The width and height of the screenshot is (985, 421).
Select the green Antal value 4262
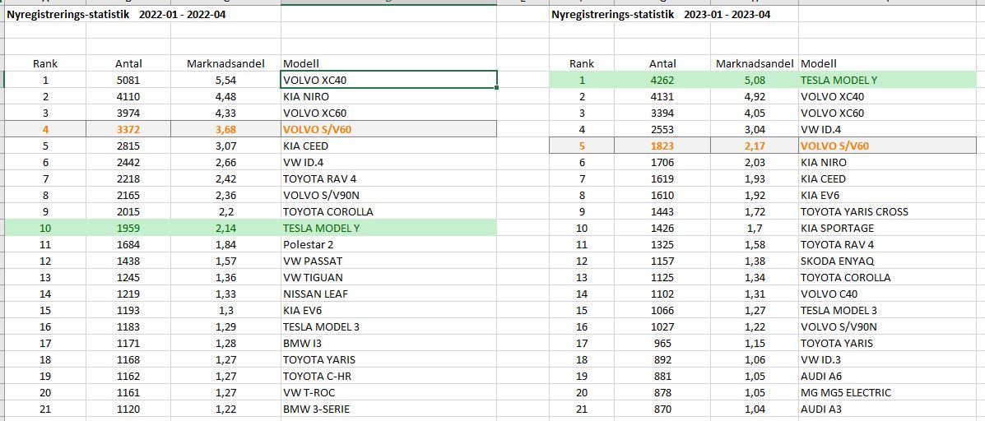(x=662, y=81)
